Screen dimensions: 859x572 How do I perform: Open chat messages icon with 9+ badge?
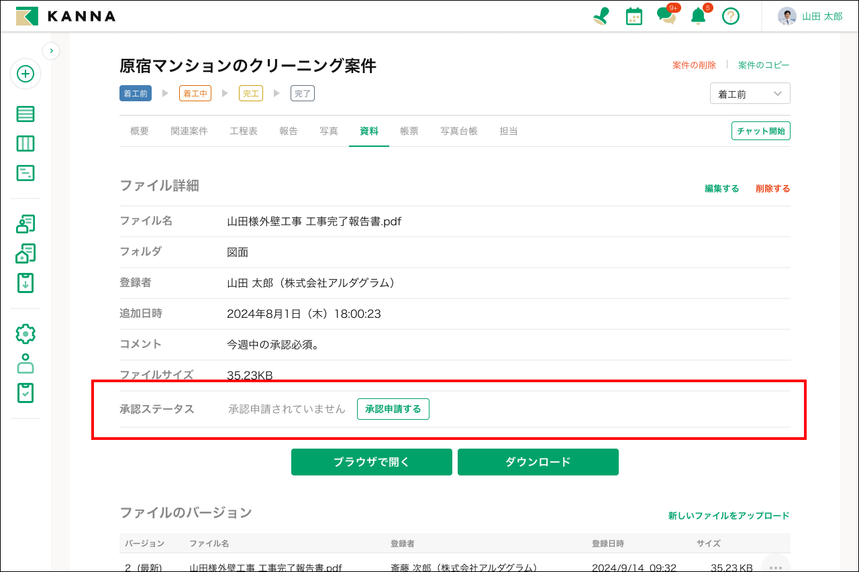pos(666,16)
